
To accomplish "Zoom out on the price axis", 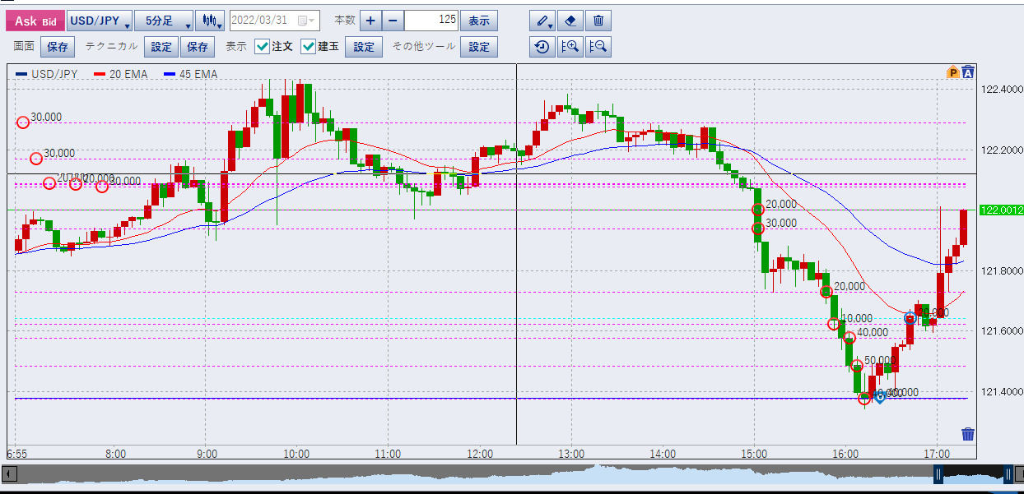I will click(598, 47).
